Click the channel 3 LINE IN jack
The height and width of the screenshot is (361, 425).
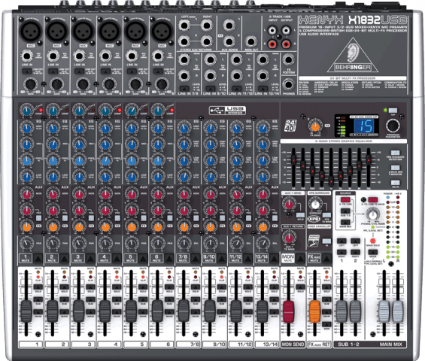80,56
